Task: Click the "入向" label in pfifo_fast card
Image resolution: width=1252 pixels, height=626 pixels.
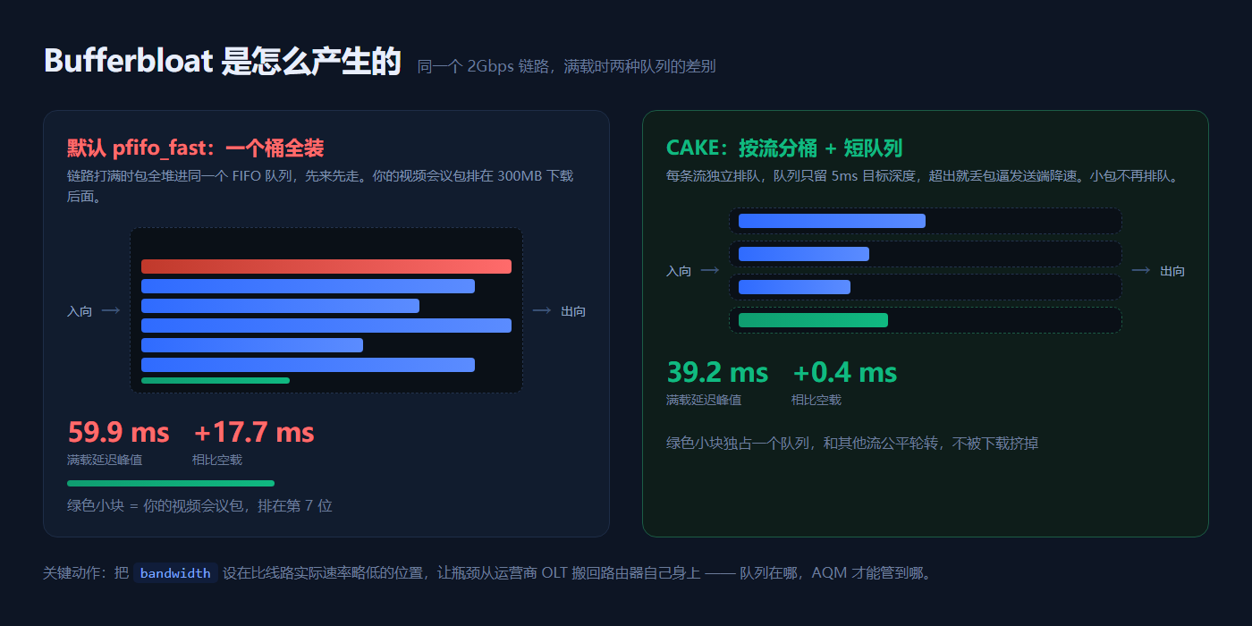Action: [80, 311]
